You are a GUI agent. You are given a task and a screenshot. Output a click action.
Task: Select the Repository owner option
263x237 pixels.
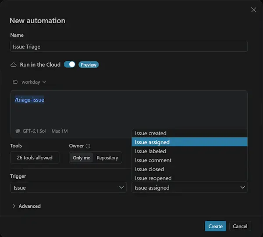107,158
